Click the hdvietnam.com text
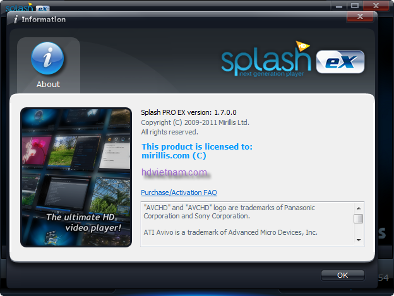Viewport: 394px width, 296px height. pos(174,172)
